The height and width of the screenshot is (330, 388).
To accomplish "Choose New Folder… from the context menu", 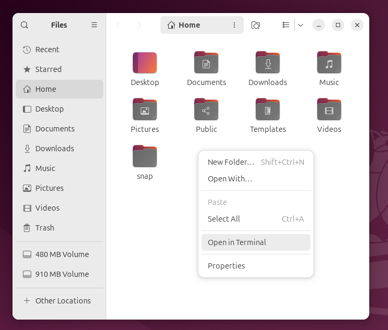I will [256, 162].
